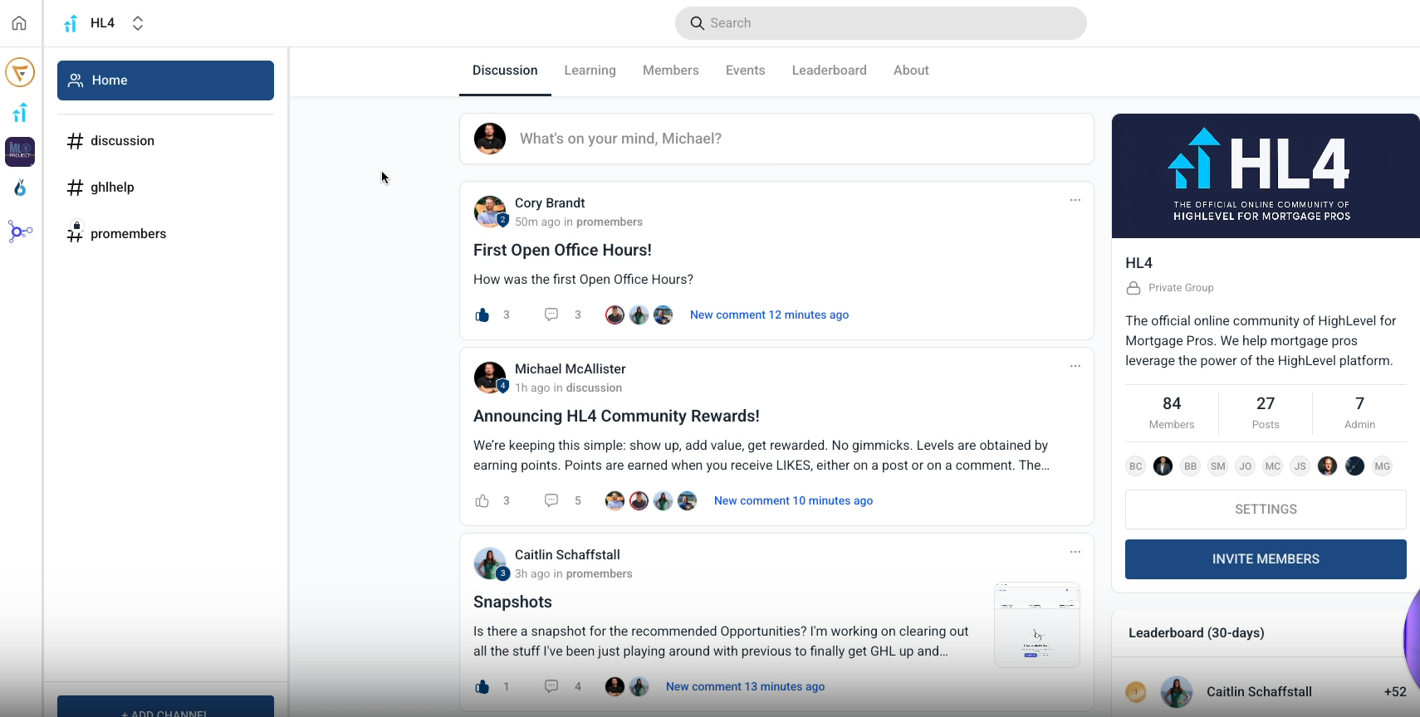Image resolution: width=1420 pixels, height=717 pixels.
Task: Switch to the About tab
Action: (911, 71)
